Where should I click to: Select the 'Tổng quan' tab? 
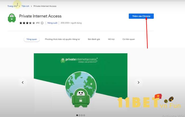click(32, 39)
